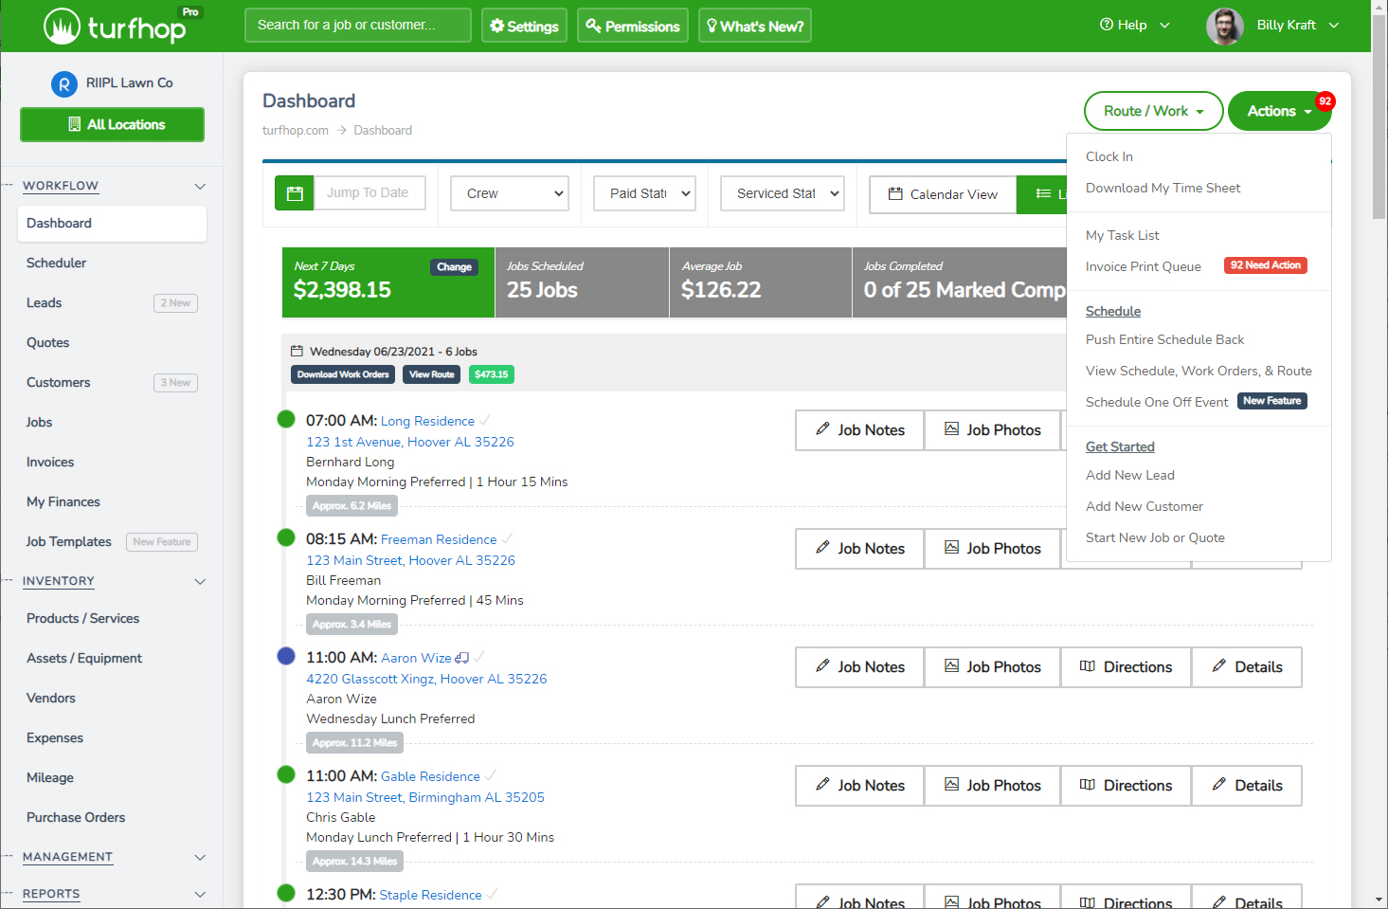
Task: Click the Turfhop Pro logo
Action: click(124, 27)
